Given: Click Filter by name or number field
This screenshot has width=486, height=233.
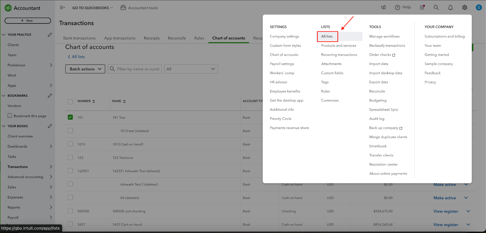Looking at the screenshot, I should pyautogui.click(x=135, y=69).
